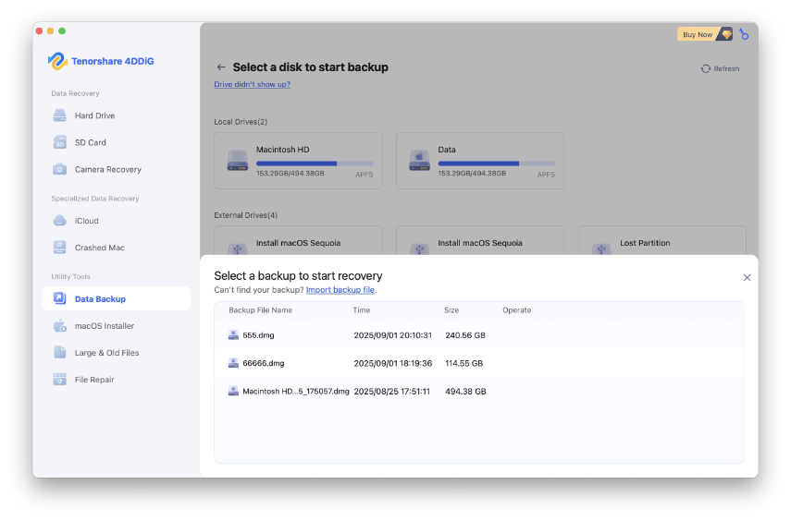Click the diamond icon on Buy Now
Image resolution: width=791 pixels, height=521 pixels.
726,34
